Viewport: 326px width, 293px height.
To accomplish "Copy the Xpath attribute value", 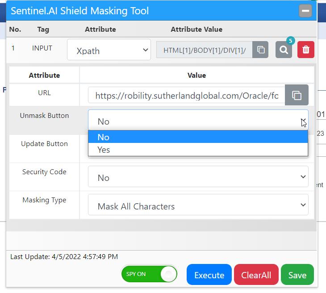I will (x=260, y=50).
